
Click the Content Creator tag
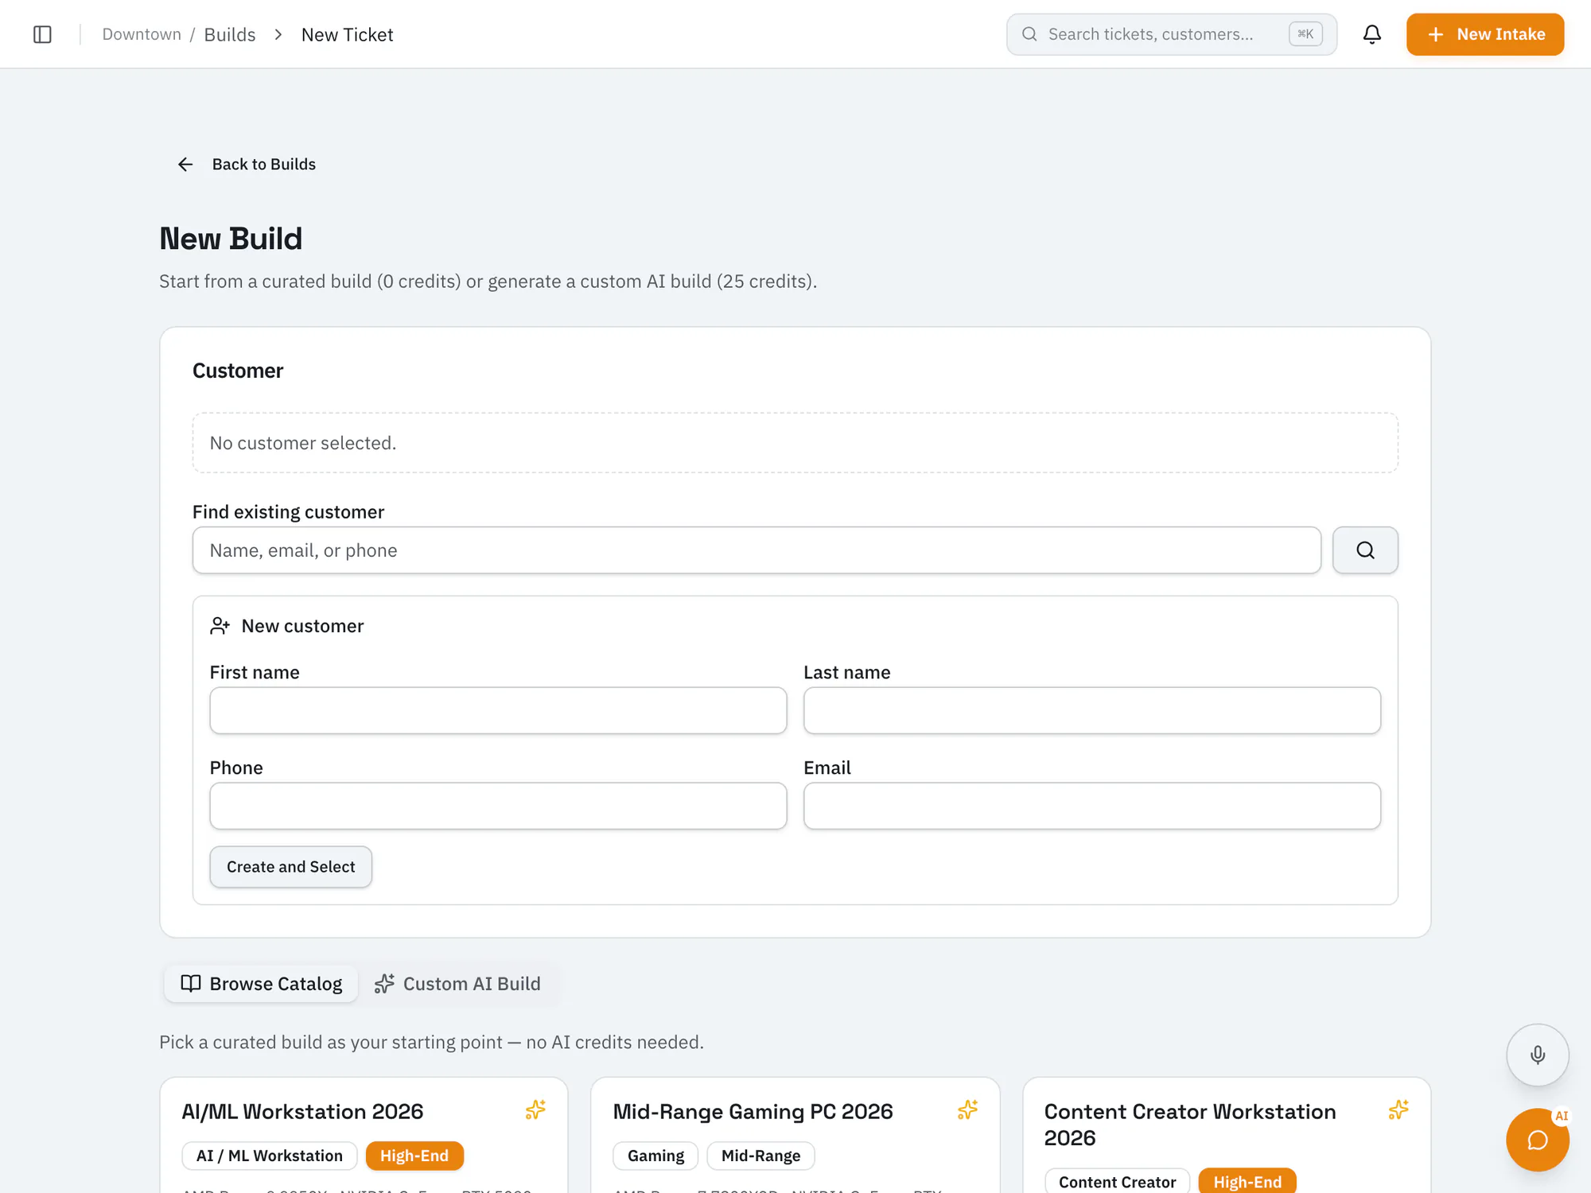click(x=1117, y=1181)
